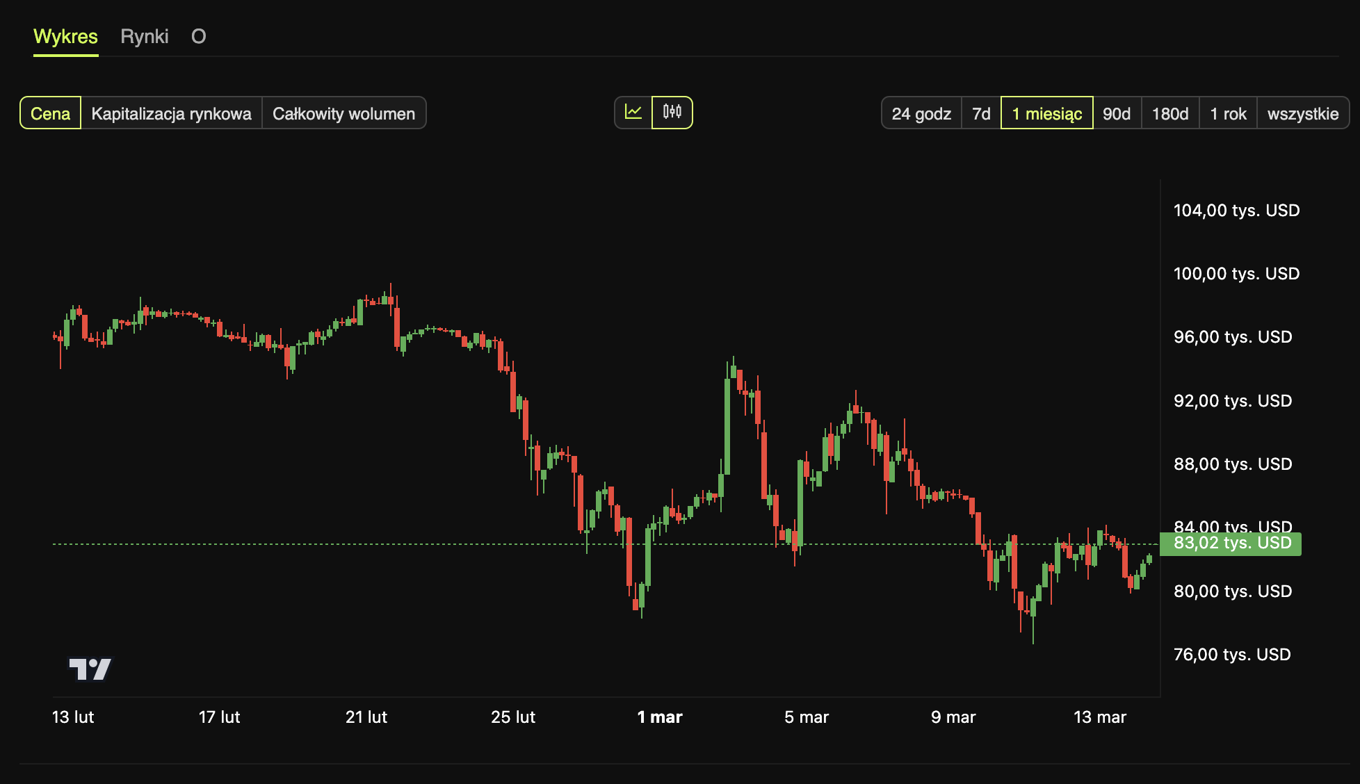Show Kapitalizacja rynkowa chart
1360x784 pixels.
point(171,113)
